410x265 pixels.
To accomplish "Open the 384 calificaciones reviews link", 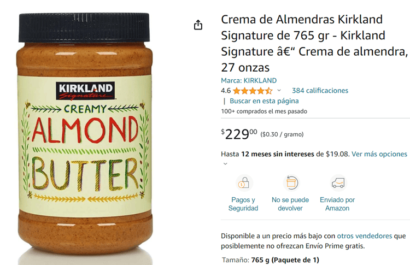I will [320, 90].
